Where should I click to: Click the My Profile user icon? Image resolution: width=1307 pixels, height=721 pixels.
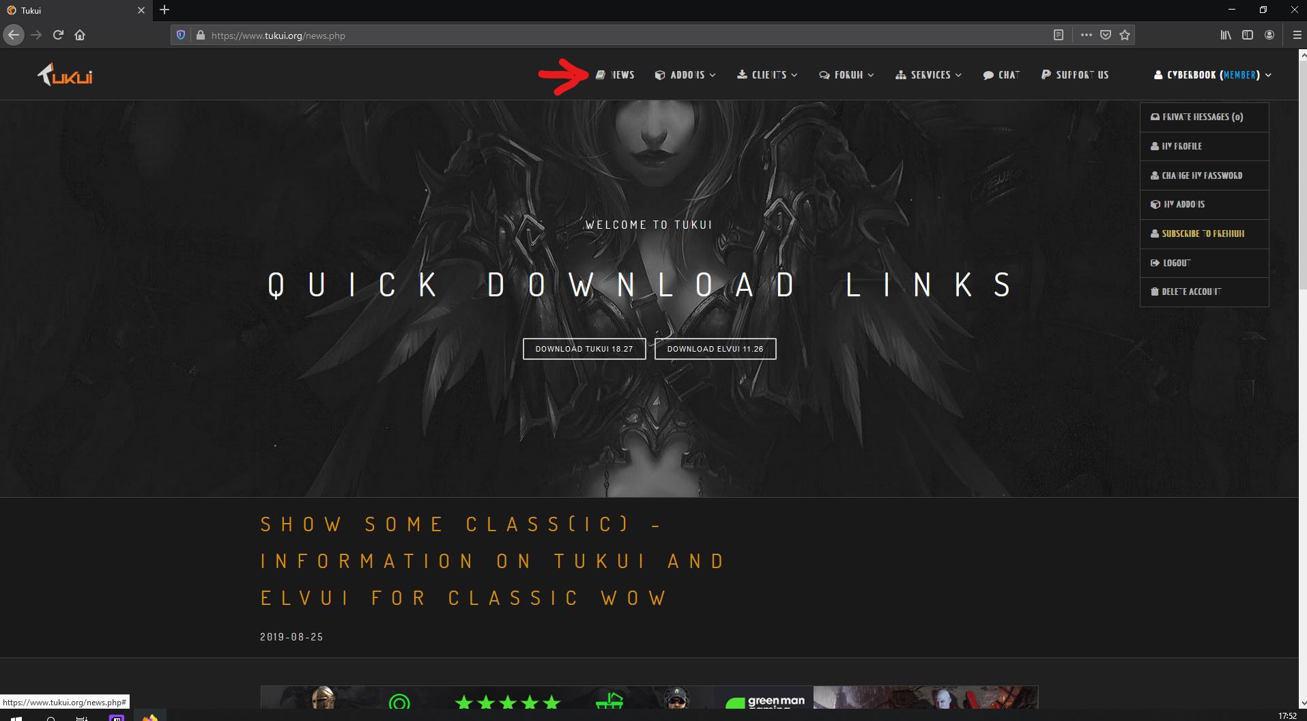pos(1155,146)
